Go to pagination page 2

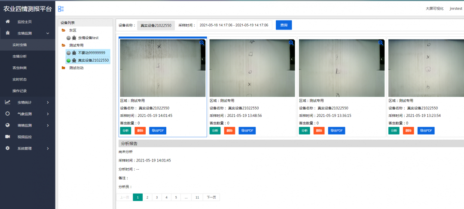point(147,197)
